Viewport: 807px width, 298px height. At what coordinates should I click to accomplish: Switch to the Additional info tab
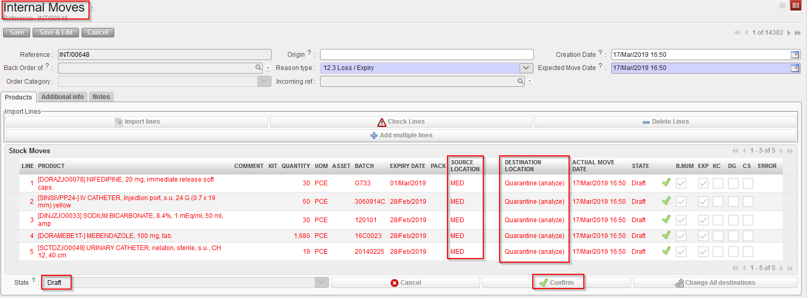point(63,97)
